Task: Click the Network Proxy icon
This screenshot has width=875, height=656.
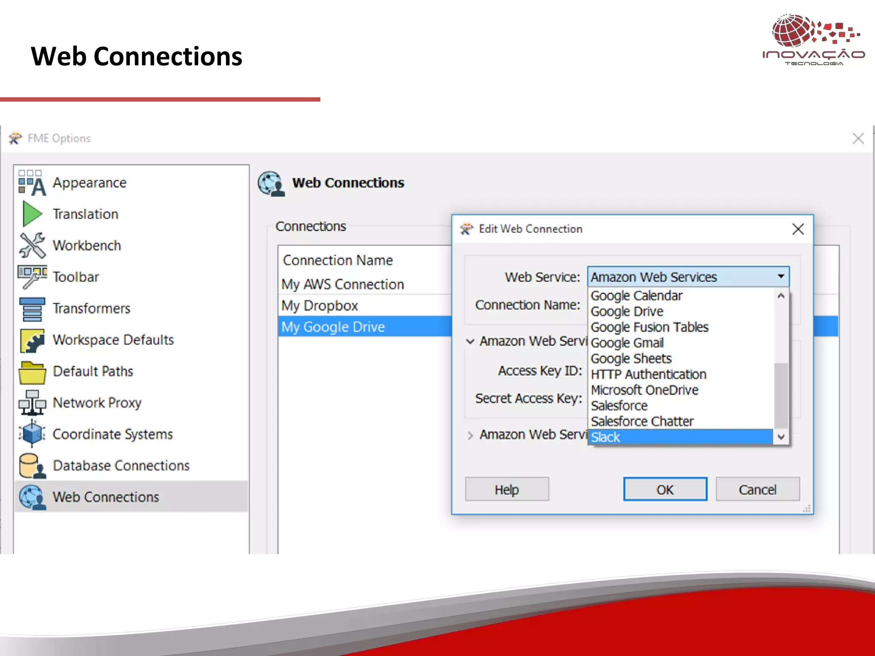Action: 32,403
